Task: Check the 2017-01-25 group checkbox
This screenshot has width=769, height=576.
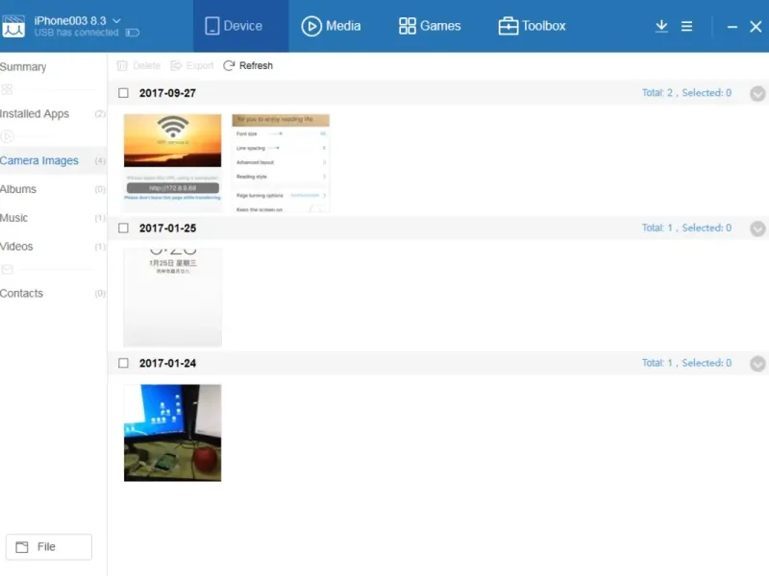Action: coord(123,228)
